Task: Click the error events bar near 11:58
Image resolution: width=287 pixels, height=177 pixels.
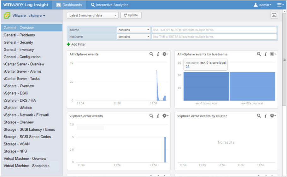Action: click(165, 150)
